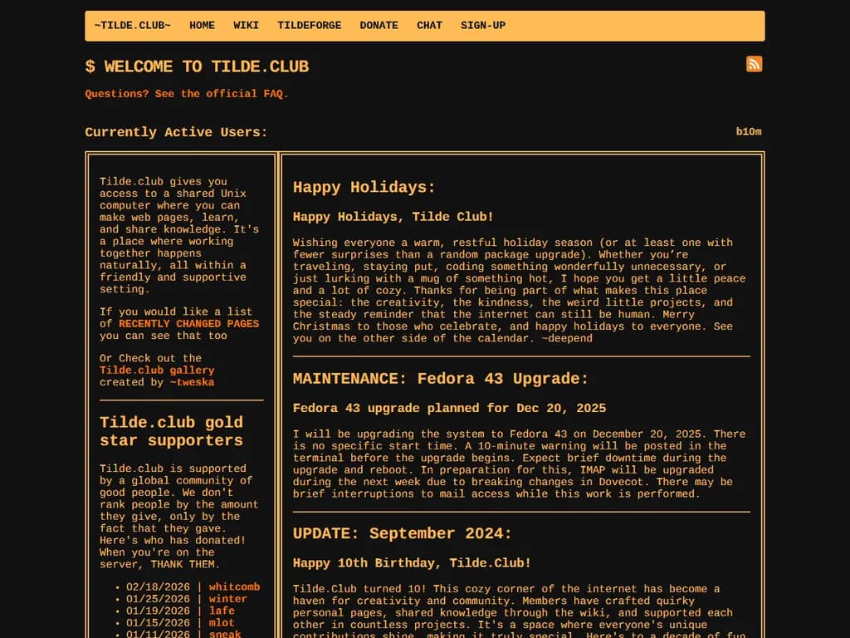Select the lafe supporter link
This screenshot has height=638, width=850.
tap(222, 611)
